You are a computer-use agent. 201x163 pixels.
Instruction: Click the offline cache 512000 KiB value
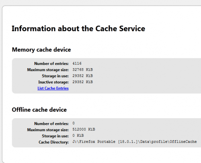[x=84, y=130]
